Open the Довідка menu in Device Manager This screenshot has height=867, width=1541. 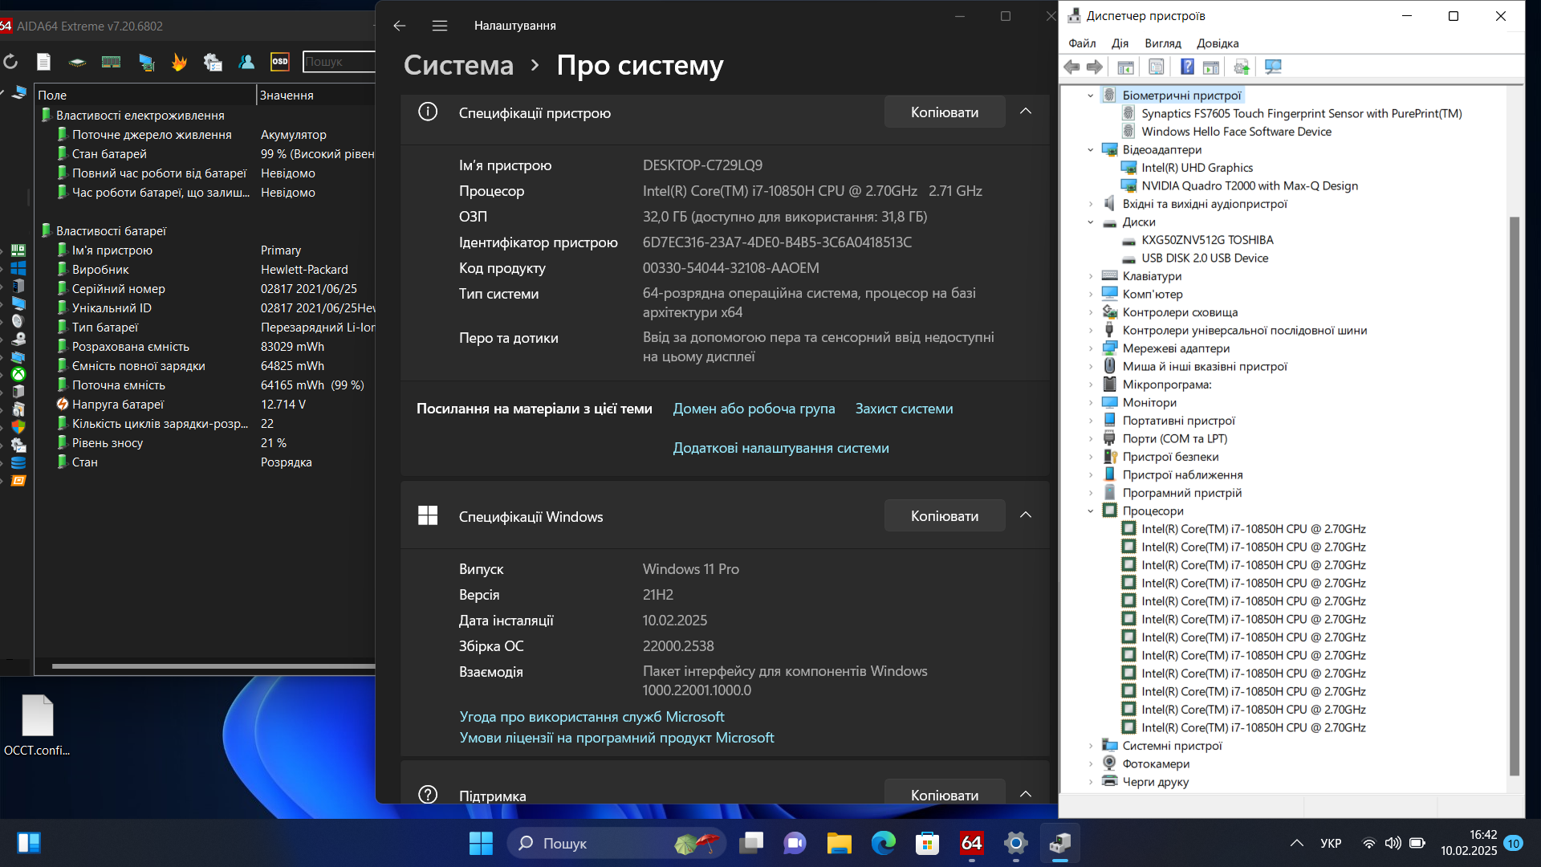click(x=1218, y=43)
